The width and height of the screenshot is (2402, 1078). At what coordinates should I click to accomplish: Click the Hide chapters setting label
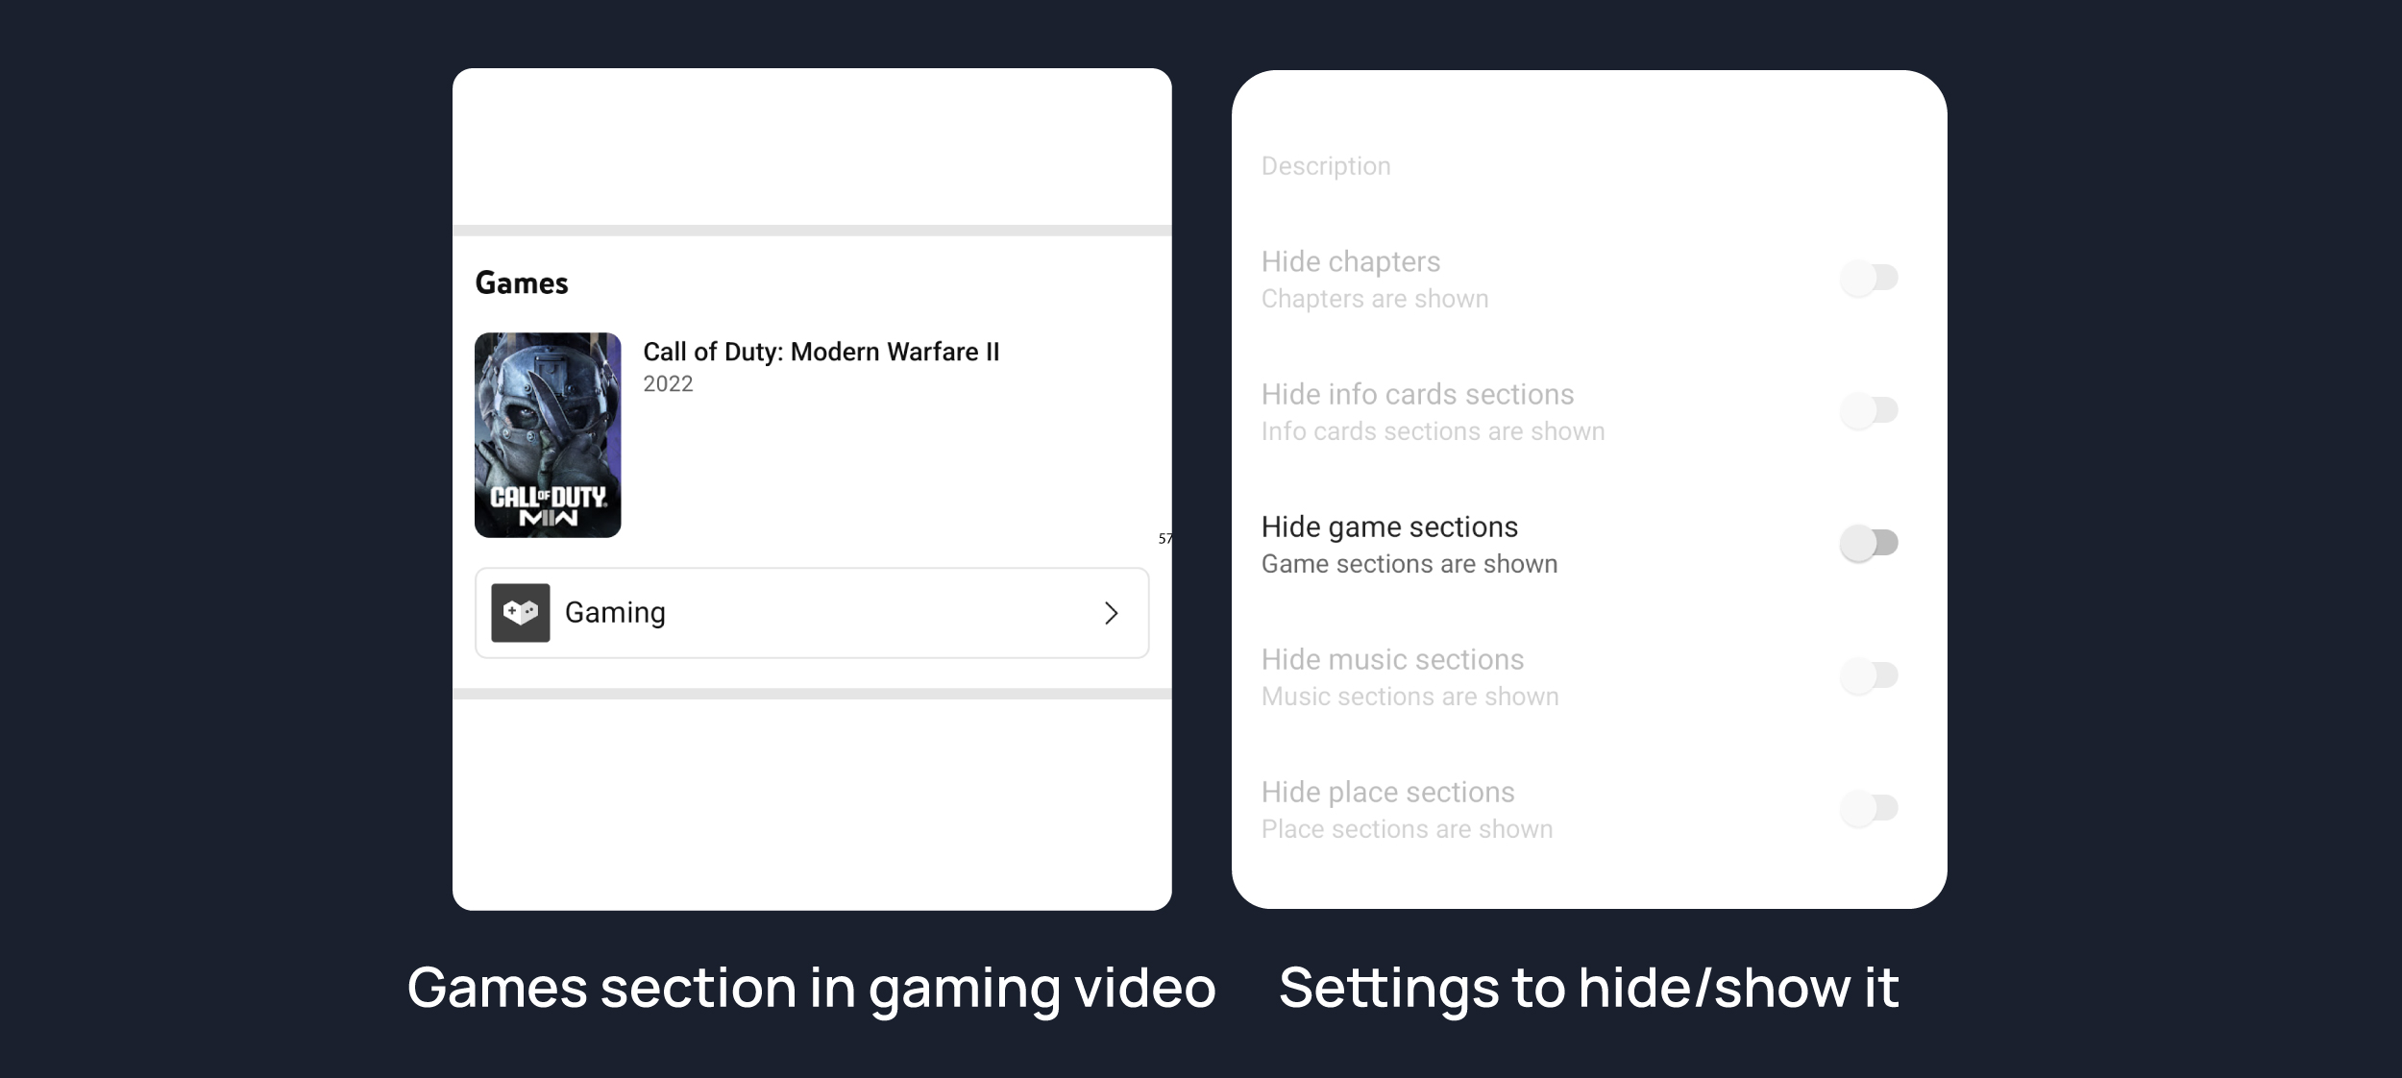[x=1350, y=261]
